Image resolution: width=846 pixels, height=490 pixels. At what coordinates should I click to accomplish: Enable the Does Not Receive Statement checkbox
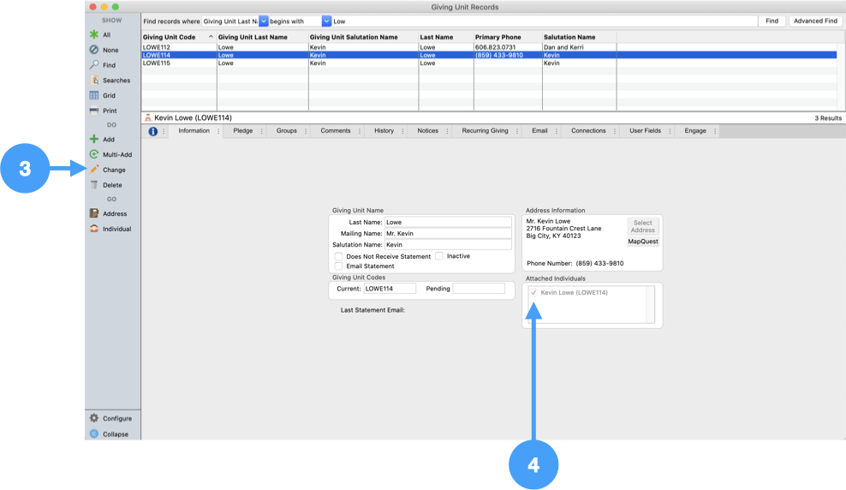pos(339,256)
